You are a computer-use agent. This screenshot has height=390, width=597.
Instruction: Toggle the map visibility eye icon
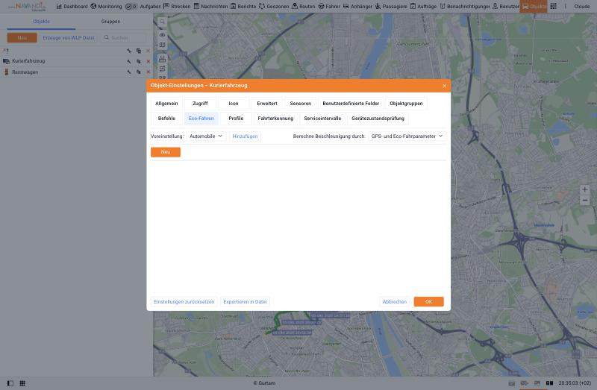162,35
